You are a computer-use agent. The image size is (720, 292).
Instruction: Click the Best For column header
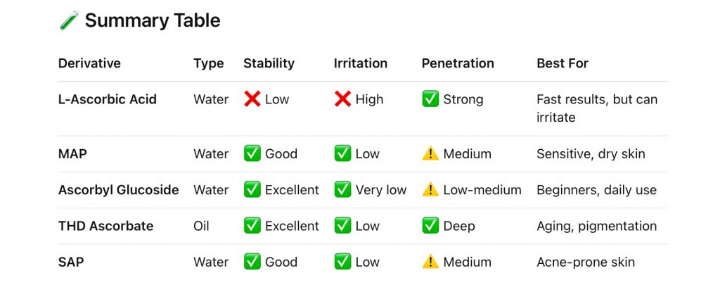click(x=562, y=63)
